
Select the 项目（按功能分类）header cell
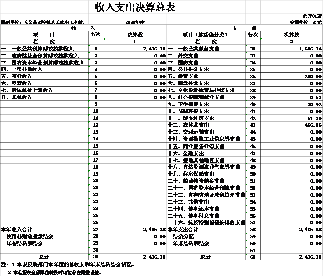(x=206, y=35)
